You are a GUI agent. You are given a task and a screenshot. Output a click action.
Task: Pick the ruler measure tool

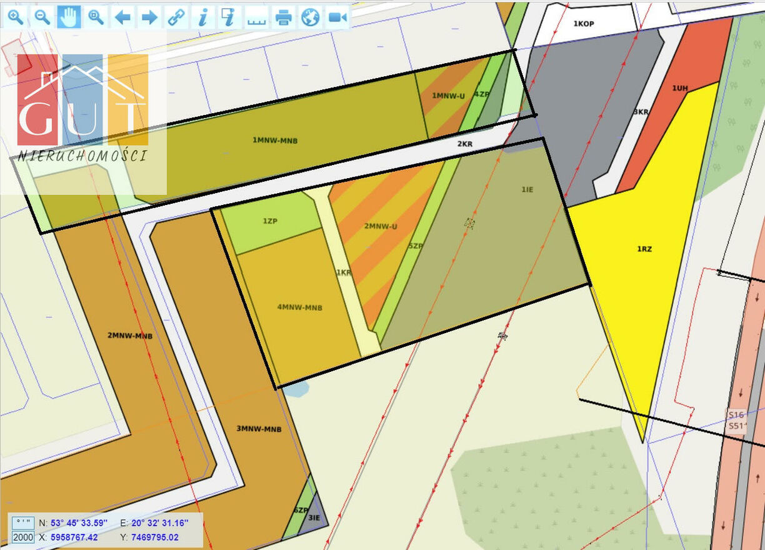pos(256,18)
